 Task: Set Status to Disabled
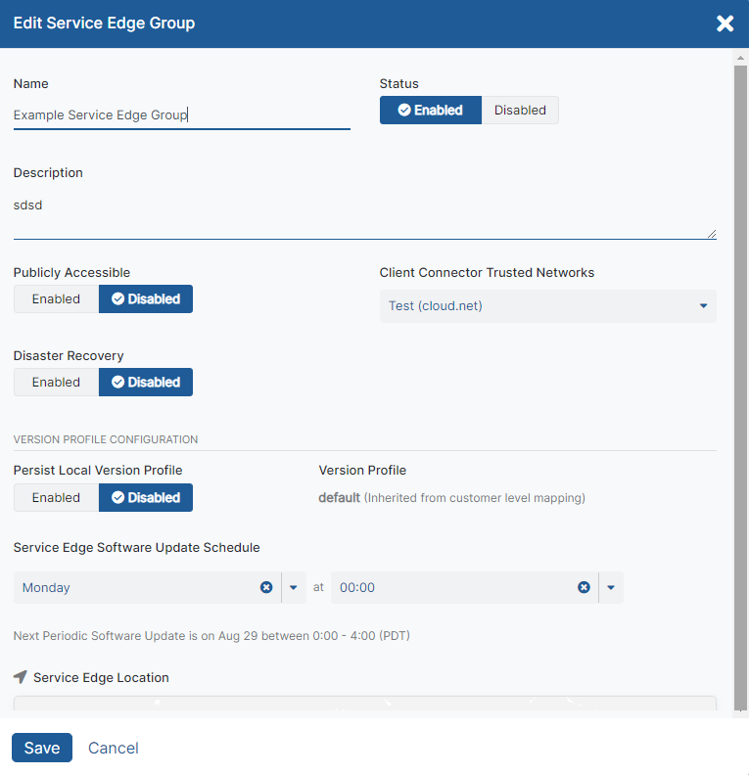[x=520, y=111]
